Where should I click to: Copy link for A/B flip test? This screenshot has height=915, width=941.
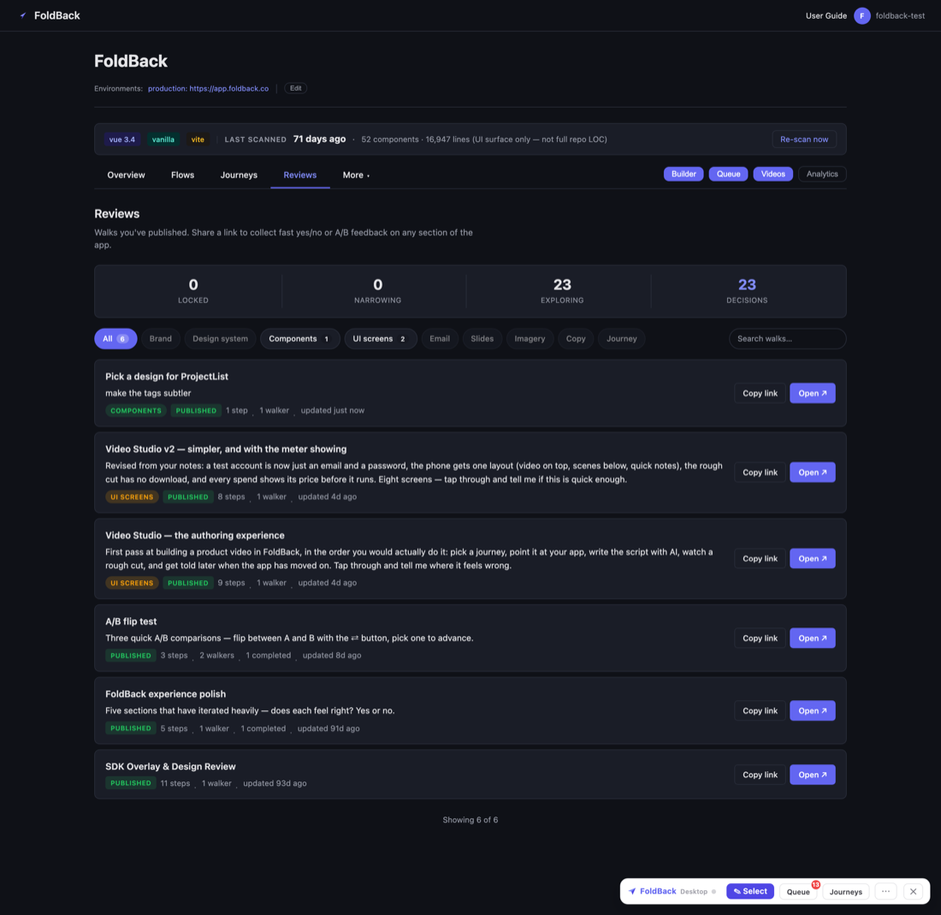pos(760,639)
